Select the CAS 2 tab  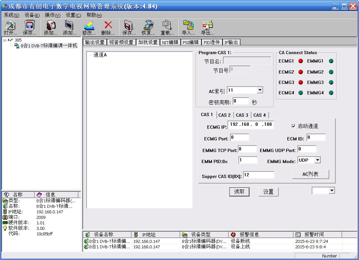click(x=225, y=115)
